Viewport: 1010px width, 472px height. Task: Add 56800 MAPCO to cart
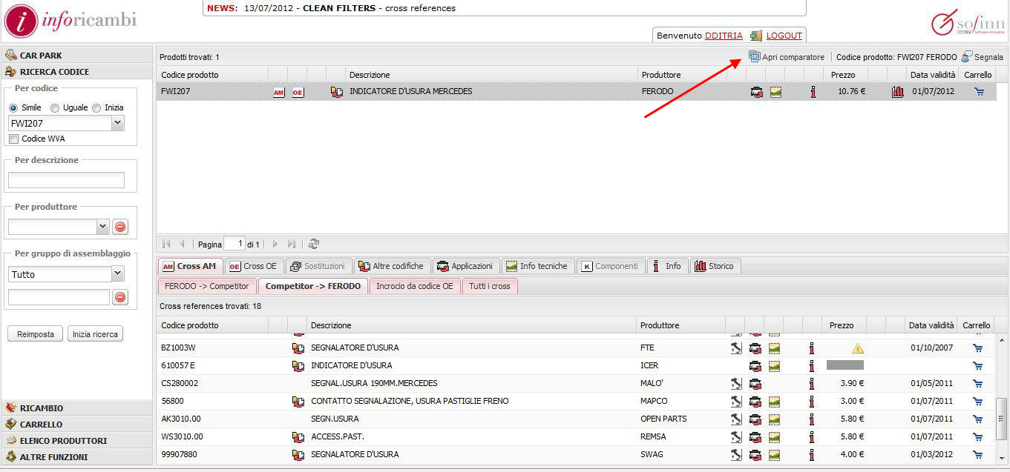coord(977,402)
